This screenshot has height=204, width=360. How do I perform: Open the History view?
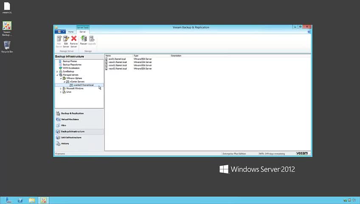[x=79, y=144]
